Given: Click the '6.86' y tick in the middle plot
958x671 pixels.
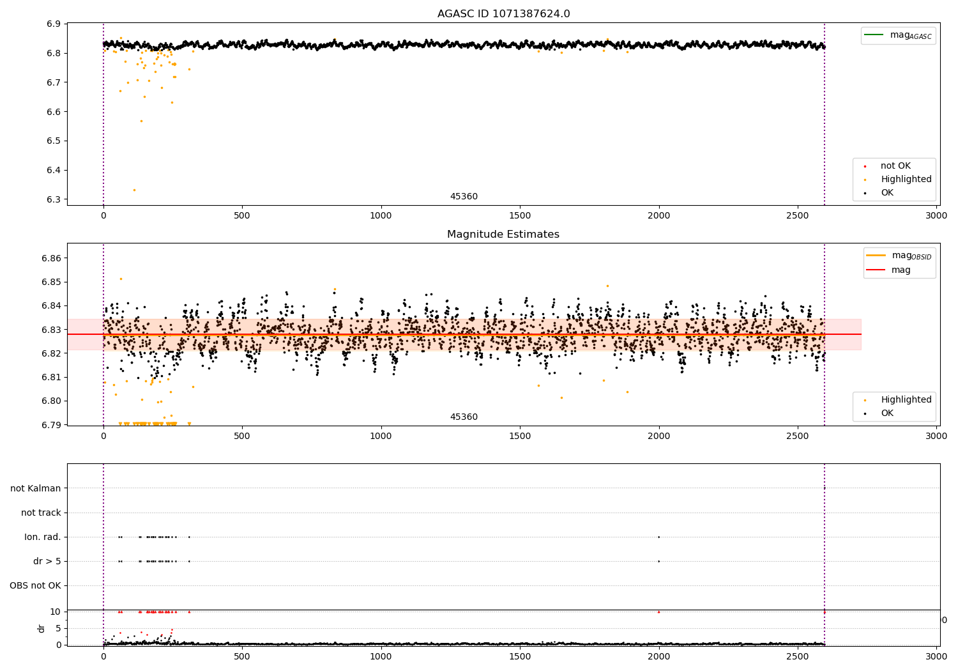Looking at the screenshot, I should point(52,258).
